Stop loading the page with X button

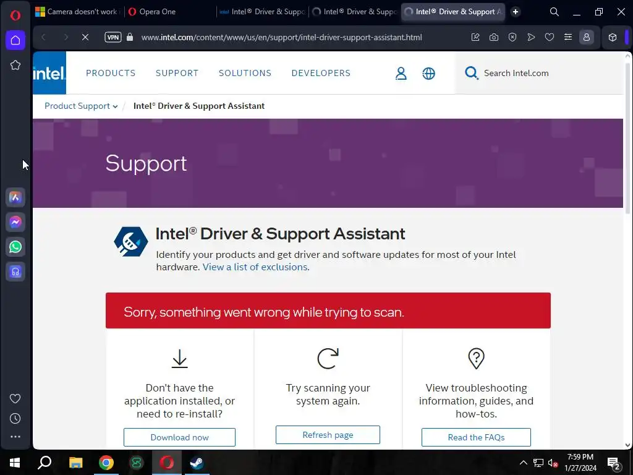click(85, 38)
